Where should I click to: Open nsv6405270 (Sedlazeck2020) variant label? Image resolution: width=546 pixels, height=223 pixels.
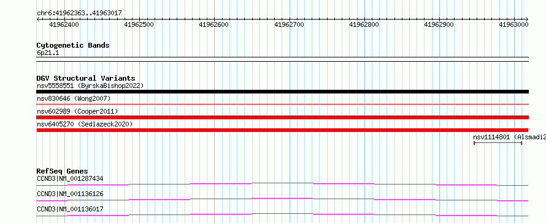85,124
